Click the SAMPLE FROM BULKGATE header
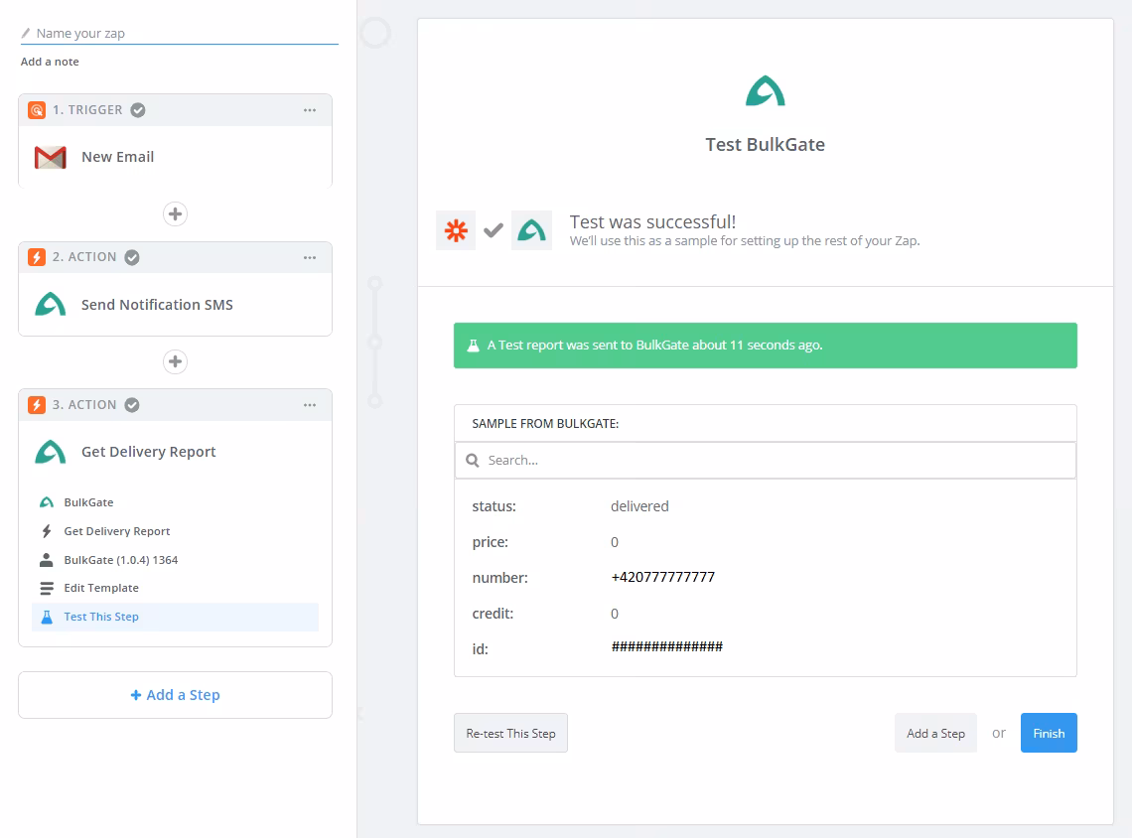The width and height of the screenshot is (1132, 838). click(545, 424)
